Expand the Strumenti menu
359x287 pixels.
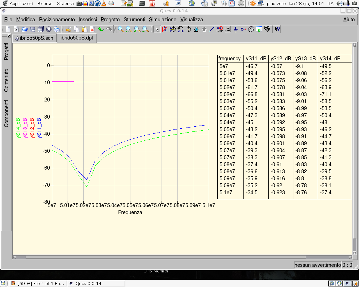point(134,20)
